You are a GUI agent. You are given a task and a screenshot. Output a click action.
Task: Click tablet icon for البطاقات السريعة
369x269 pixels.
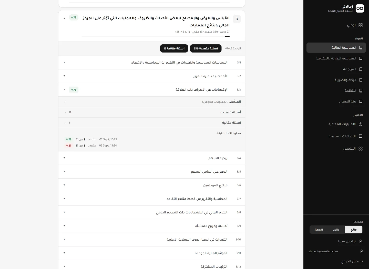(x=361, y=136)
